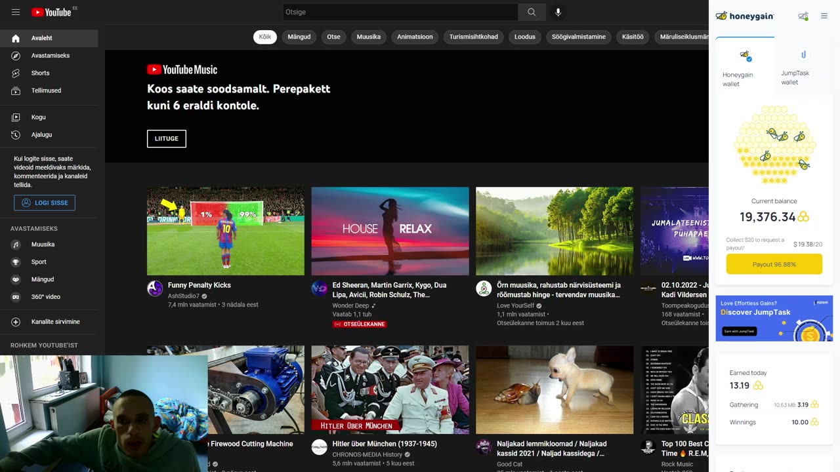Click the Discover JumpTask banner
This screenshot has width=840, height=472.
(x=774, y=318)
